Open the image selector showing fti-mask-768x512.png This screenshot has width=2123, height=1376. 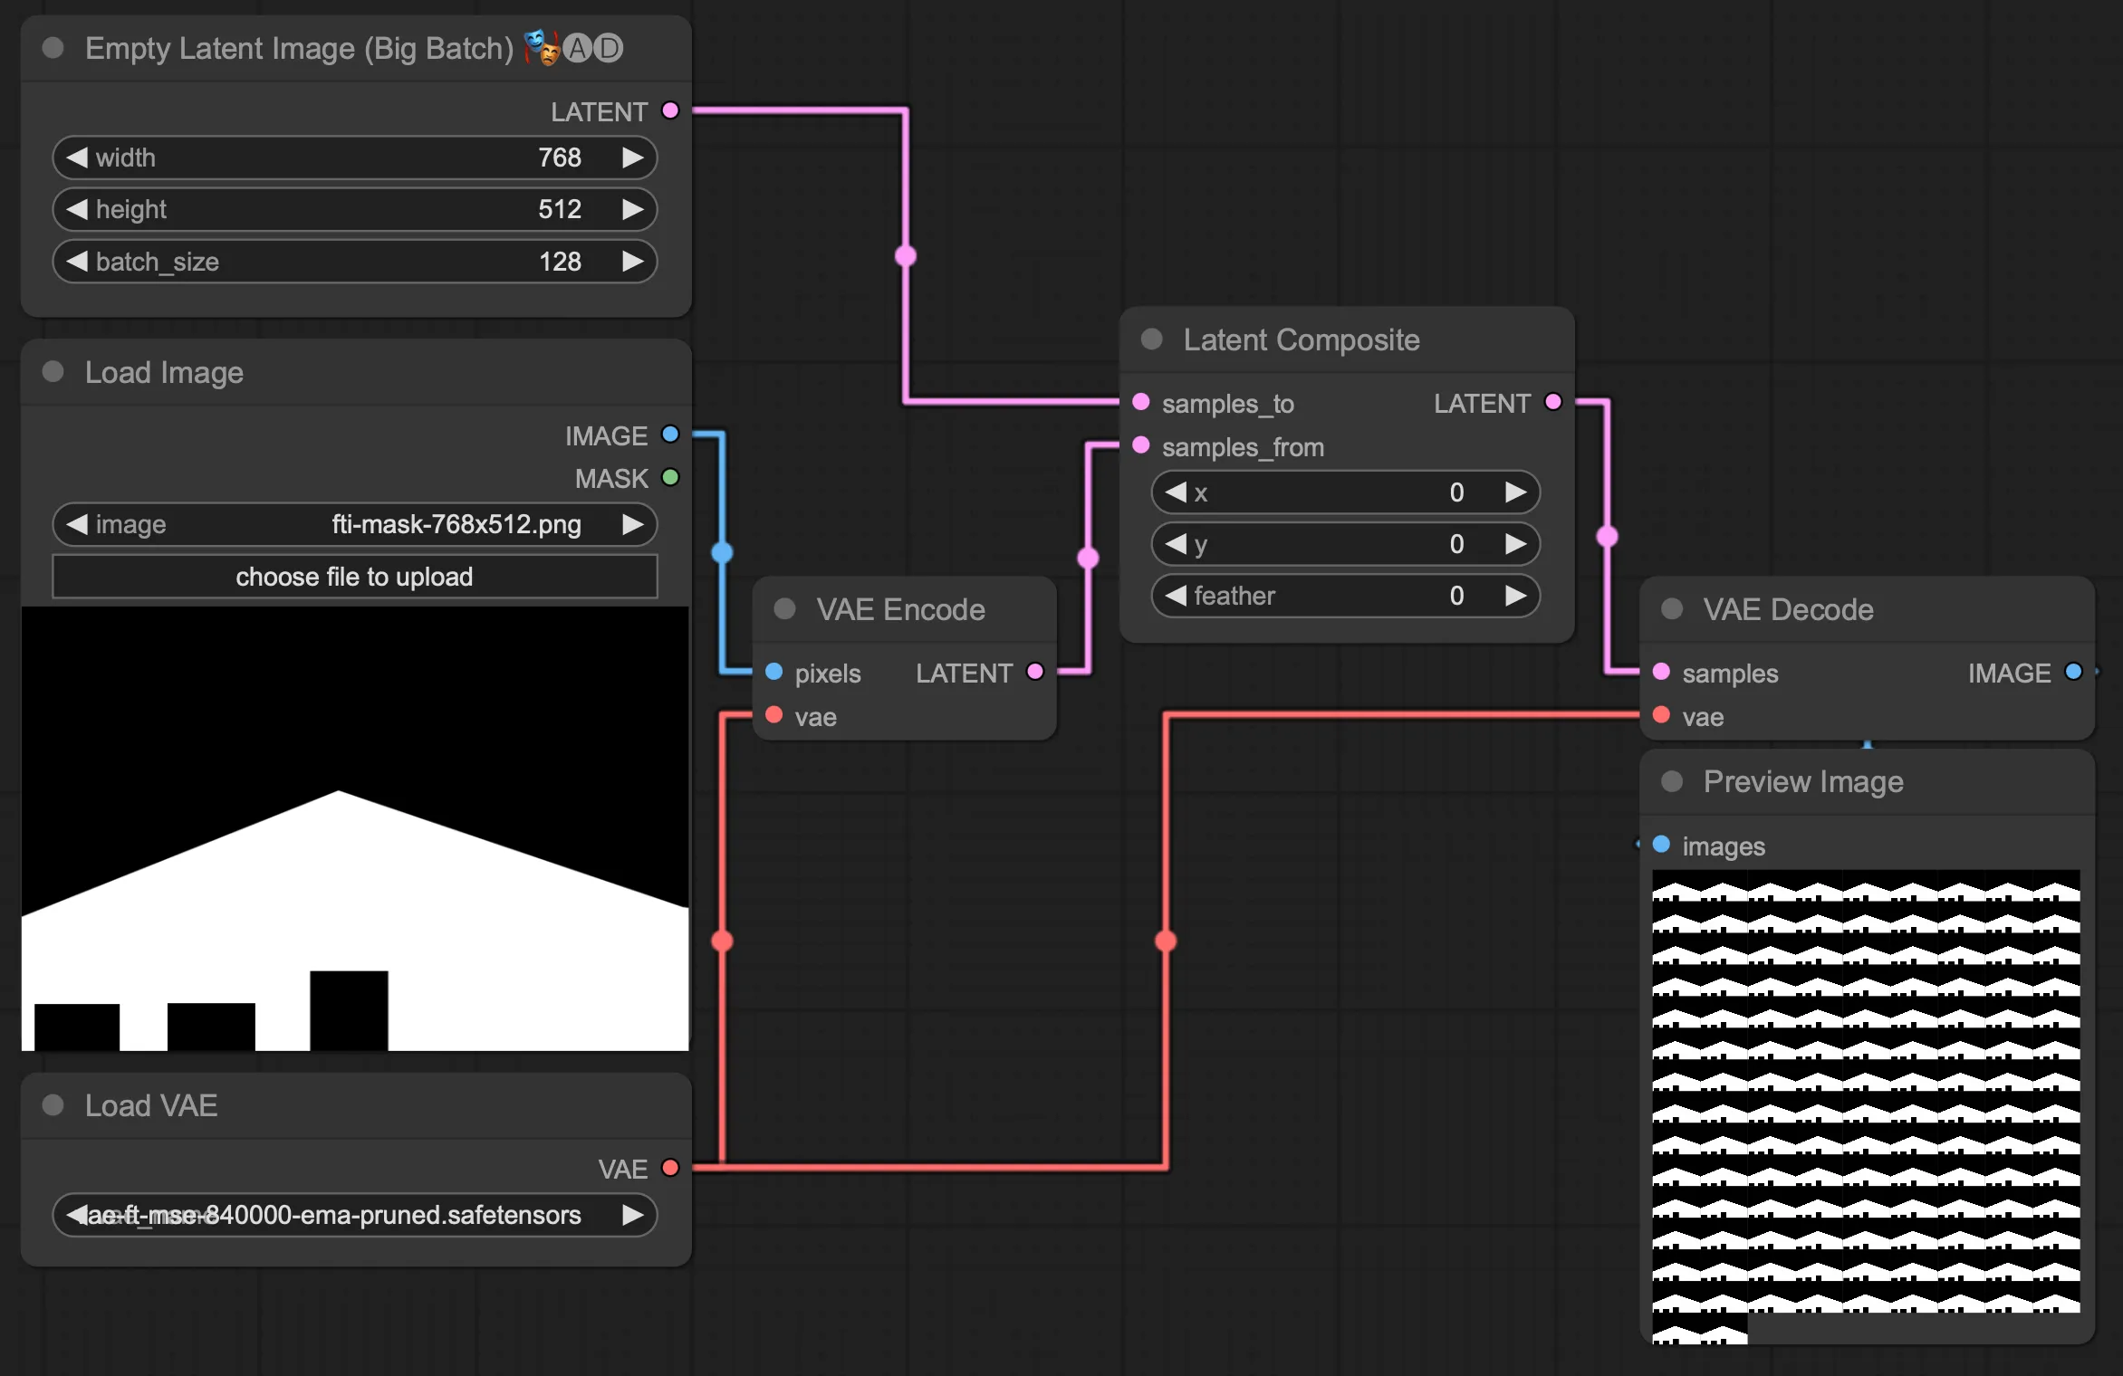click(355, 524)
